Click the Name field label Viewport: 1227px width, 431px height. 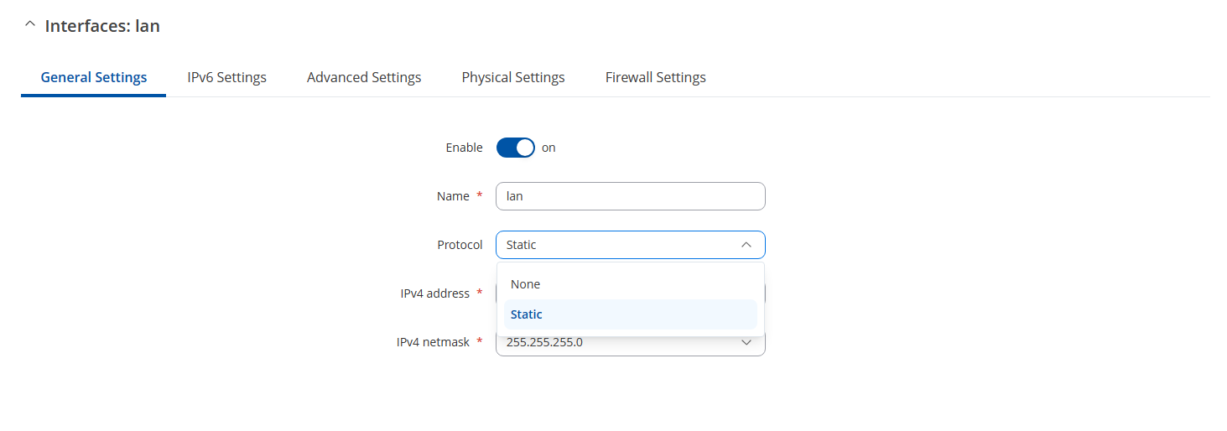pos(453,196)
